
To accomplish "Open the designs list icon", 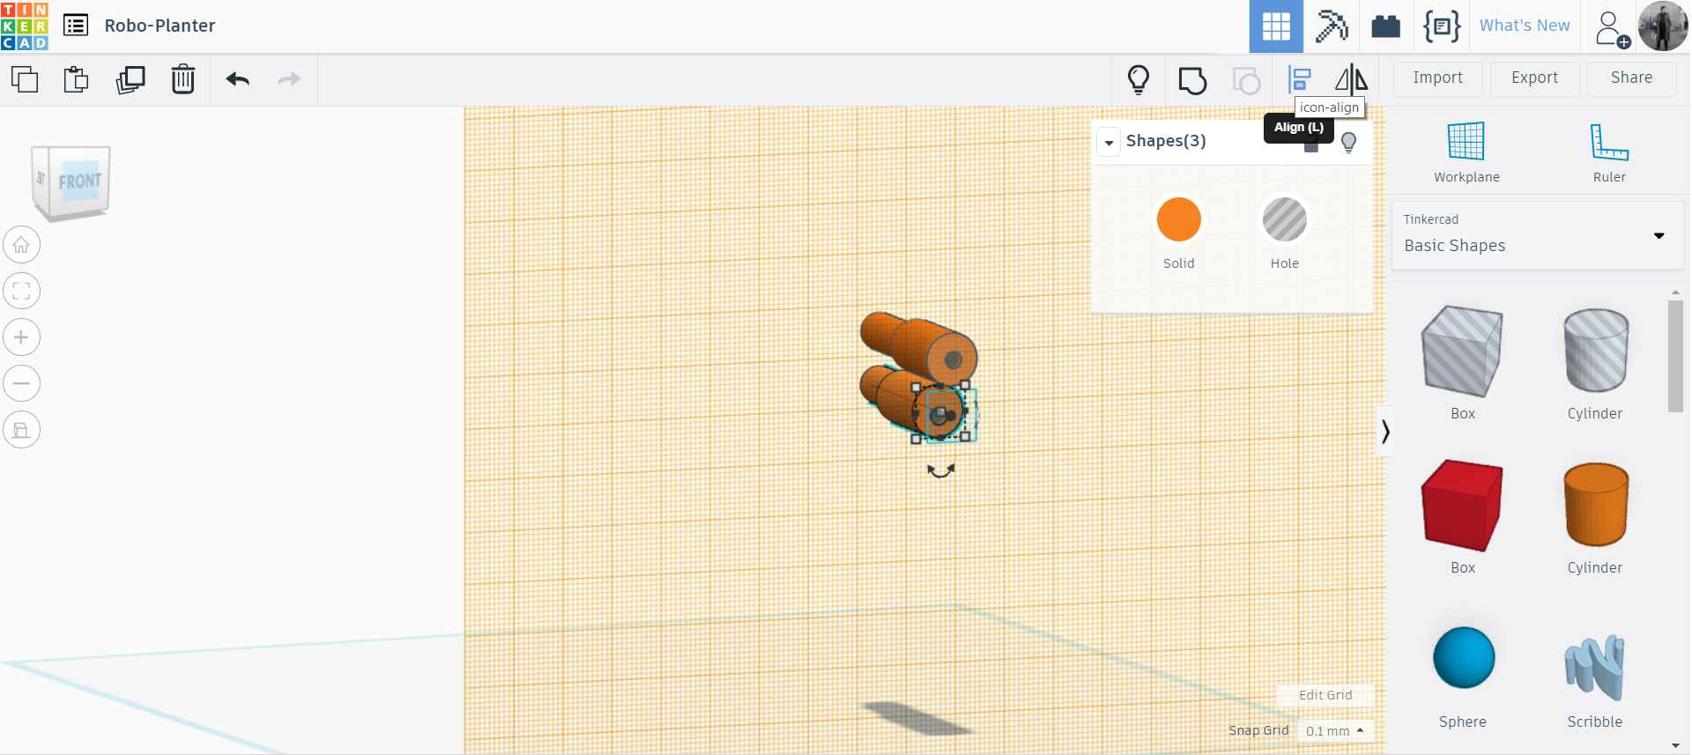I will (x=76, y=26).
